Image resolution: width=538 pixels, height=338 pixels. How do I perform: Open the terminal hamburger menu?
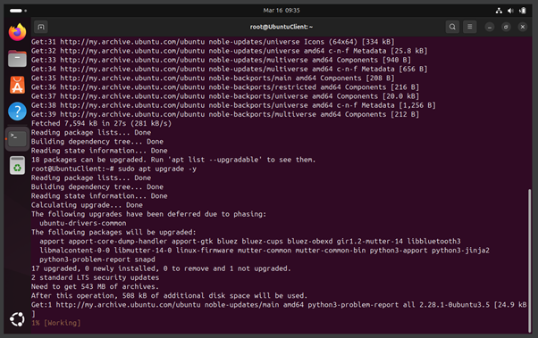click(470, 27)
